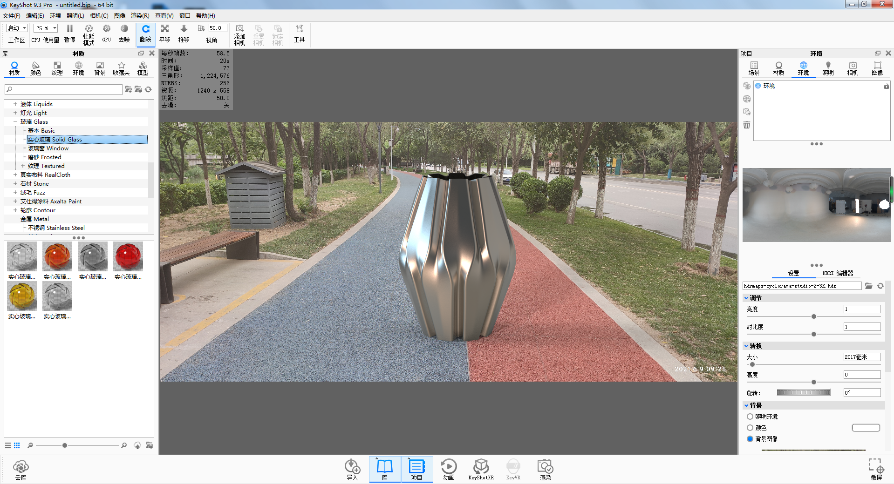Viewport: 894px width, 484px height.
Task: Switch to library 颜色 tab
Action: coord(36,68)
